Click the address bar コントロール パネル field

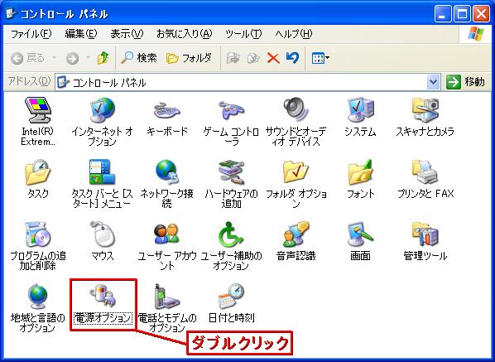coord(242,83)
